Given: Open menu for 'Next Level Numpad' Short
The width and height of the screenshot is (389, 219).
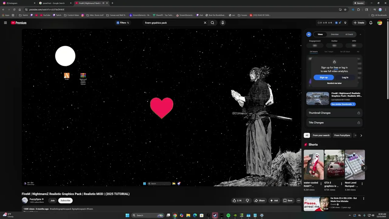Looking at the screenshot, I should [362, 184].
